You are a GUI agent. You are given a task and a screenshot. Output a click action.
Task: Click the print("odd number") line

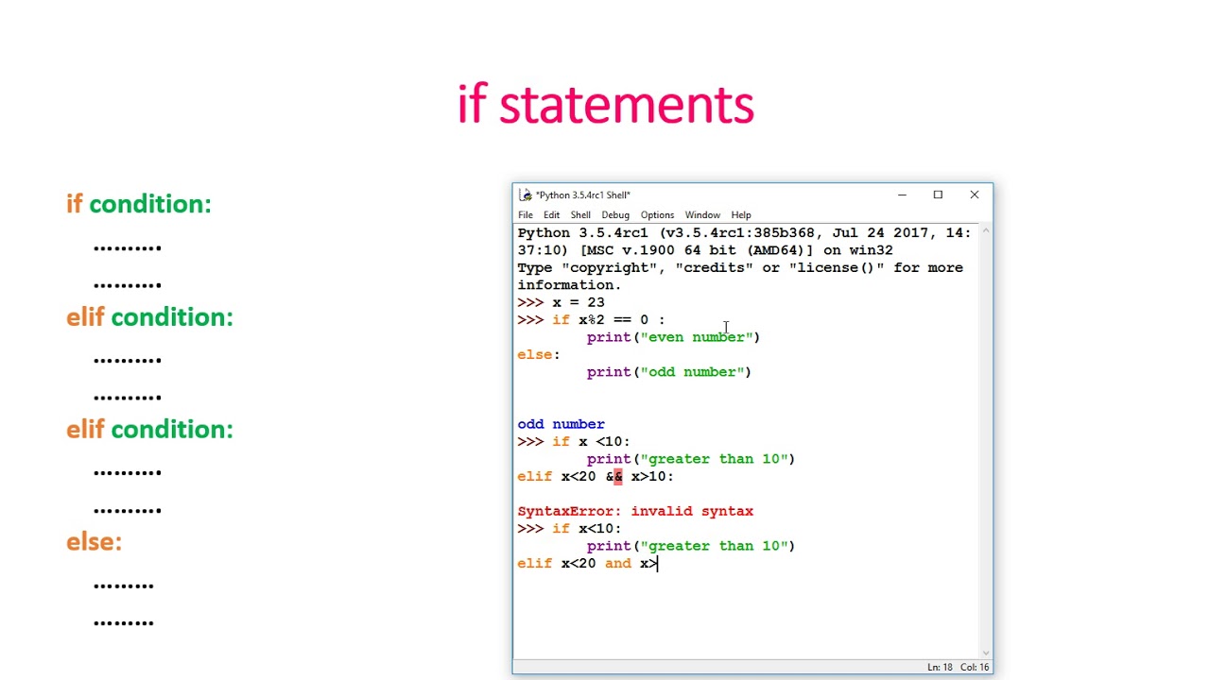(x=669, y=372)
